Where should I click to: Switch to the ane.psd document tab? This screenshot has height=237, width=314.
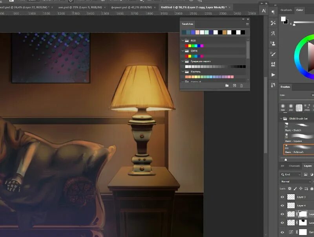pyautogui.click(x=80, y=7)
